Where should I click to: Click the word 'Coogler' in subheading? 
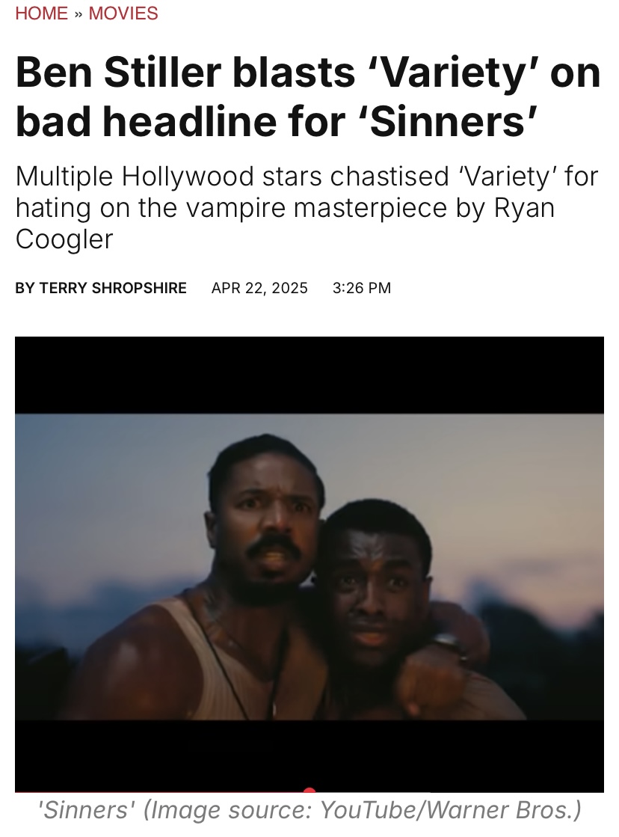click(64, 239)
